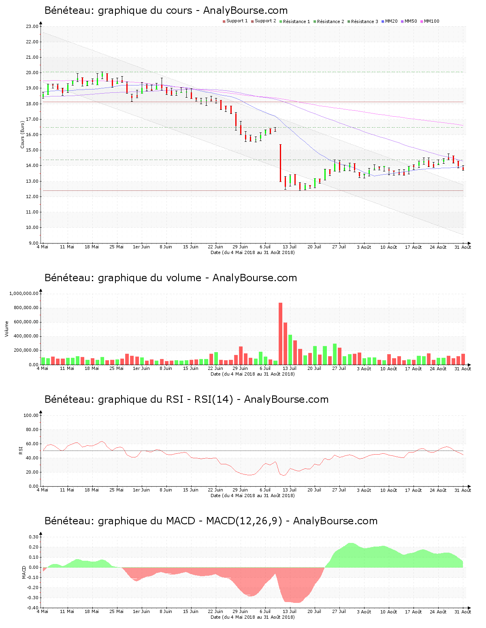Click the Support 1 legend color square
The height and width of the screenshot is (628, 486).
(224, 21)
